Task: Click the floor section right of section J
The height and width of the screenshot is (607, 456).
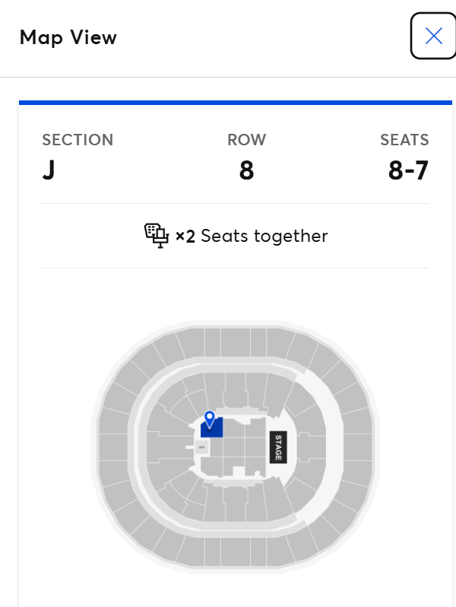Action: click(x=234, y=431)
